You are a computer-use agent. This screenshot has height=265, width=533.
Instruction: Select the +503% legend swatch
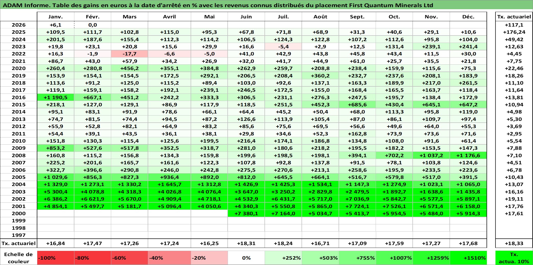[320, 258]
